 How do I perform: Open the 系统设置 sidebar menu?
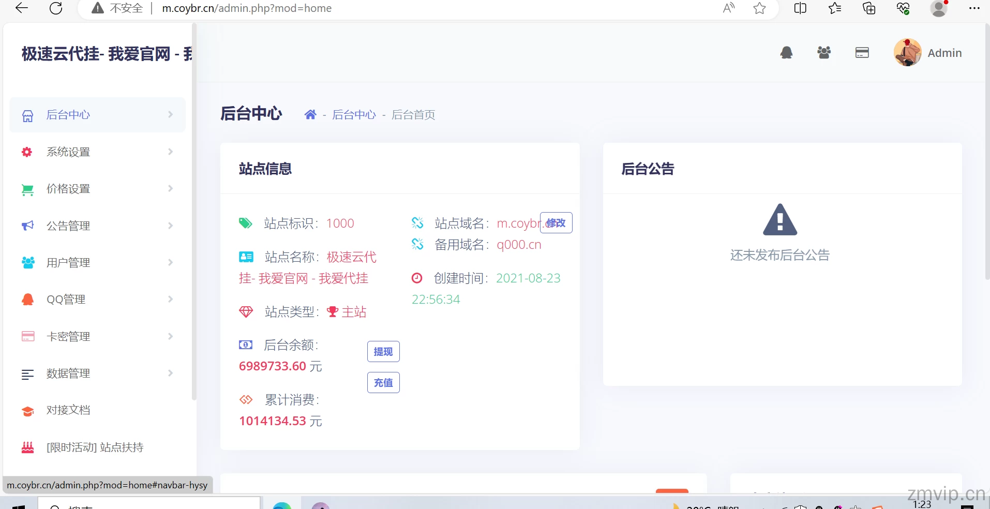click(97, 152)
